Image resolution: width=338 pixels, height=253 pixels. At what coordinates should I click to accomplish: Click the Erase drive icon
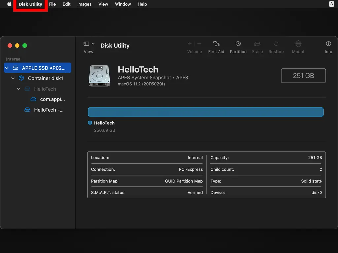257,44
